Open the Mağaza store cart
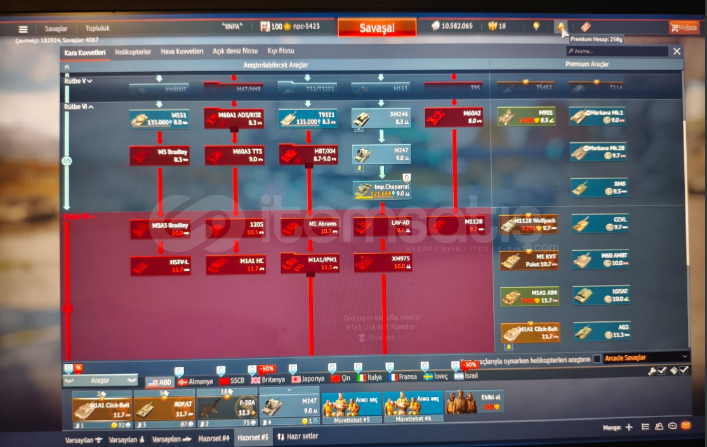The width and height of the screenshot is (707, 447). point(684,27)
